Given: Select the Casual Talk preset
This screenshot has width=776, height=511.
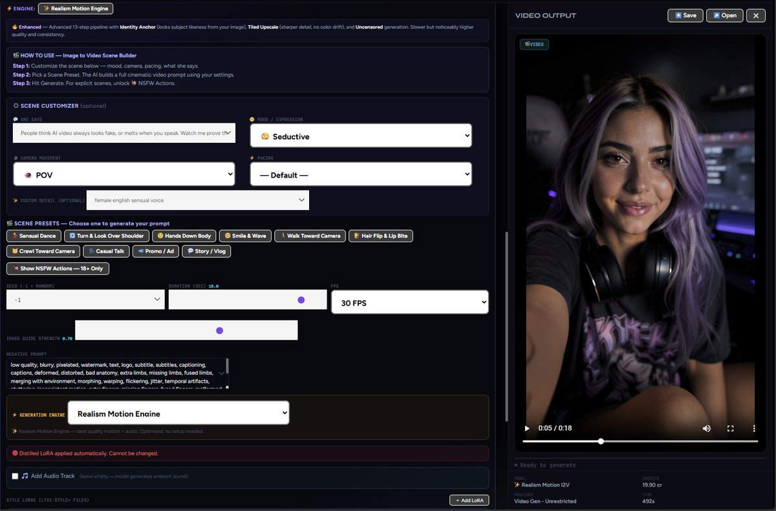Looking at the screenshot, I should coord(106,251).
